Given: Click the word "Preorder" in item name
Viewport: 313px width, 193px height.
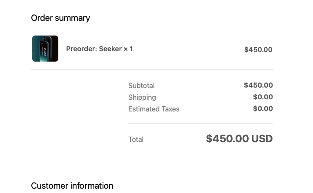Looking at the screenshot, I should point(81,49).
